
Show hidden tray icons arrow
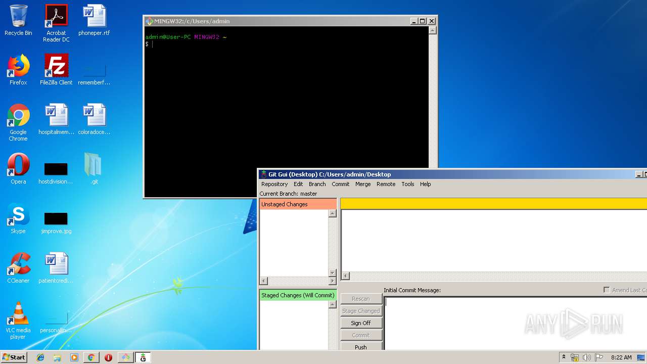564,357
